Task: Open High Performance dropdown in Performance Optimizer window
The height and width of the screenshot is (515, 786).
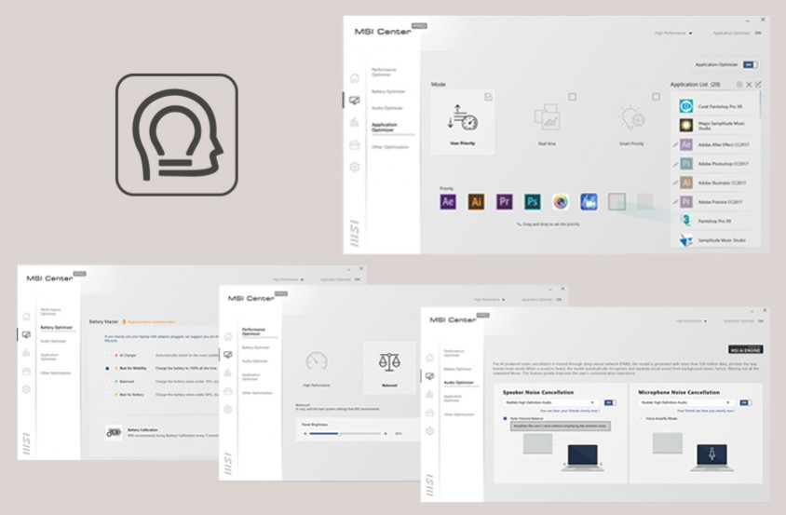Action: pos(489,299)
